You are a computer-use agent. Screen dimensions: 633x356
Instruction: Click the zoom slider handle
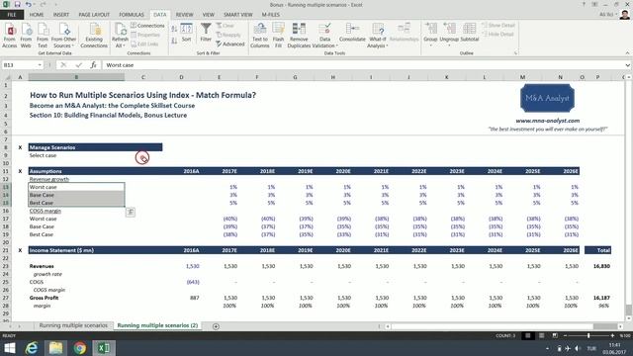click(x=588, y=336)
